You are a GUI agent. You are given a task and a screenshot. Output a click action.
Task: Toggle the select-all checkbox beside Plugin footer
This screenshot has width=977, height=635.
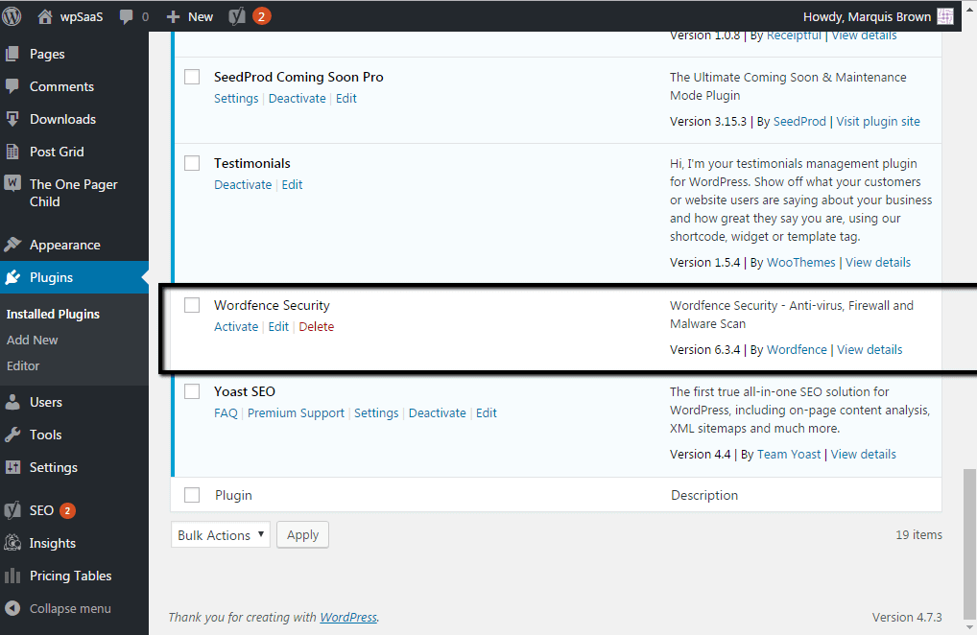click(192, 495)
